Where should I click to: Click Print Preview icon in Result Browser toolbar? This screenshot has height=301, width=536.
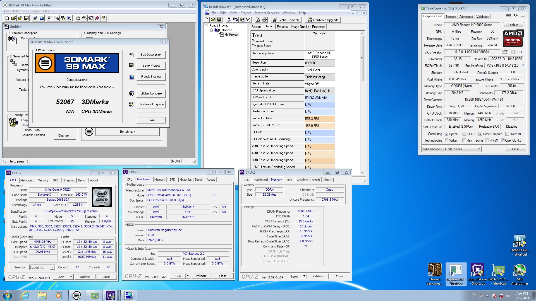click(x=258, y=20)
